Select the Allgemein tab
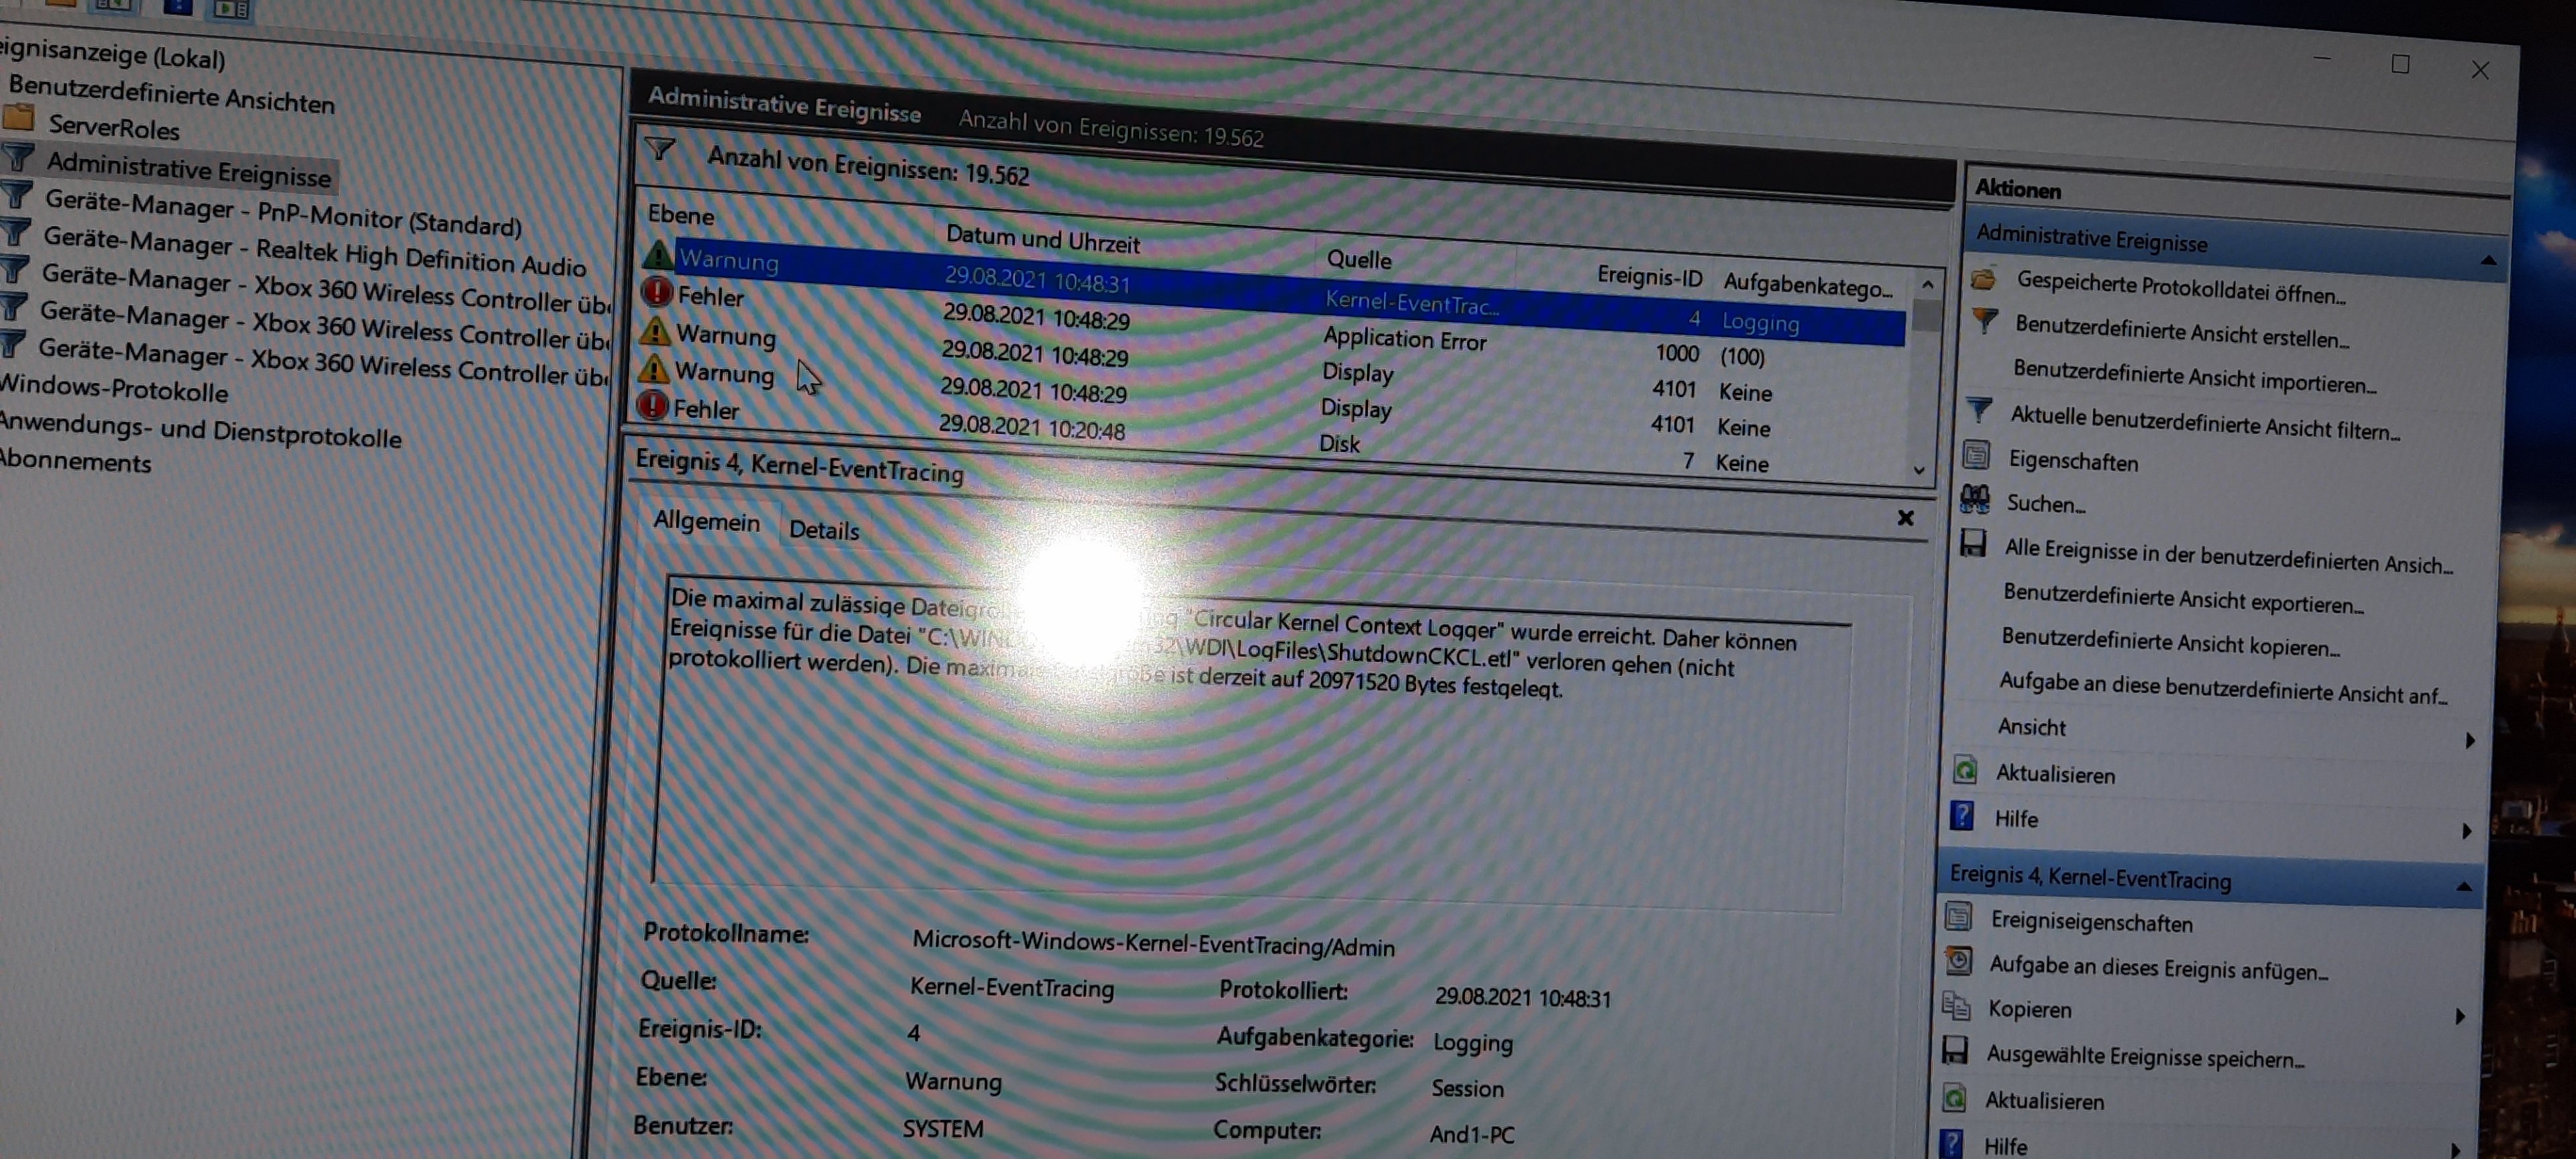The image size is (2576, 1159). pyautogui.click(x=706, y=521)
